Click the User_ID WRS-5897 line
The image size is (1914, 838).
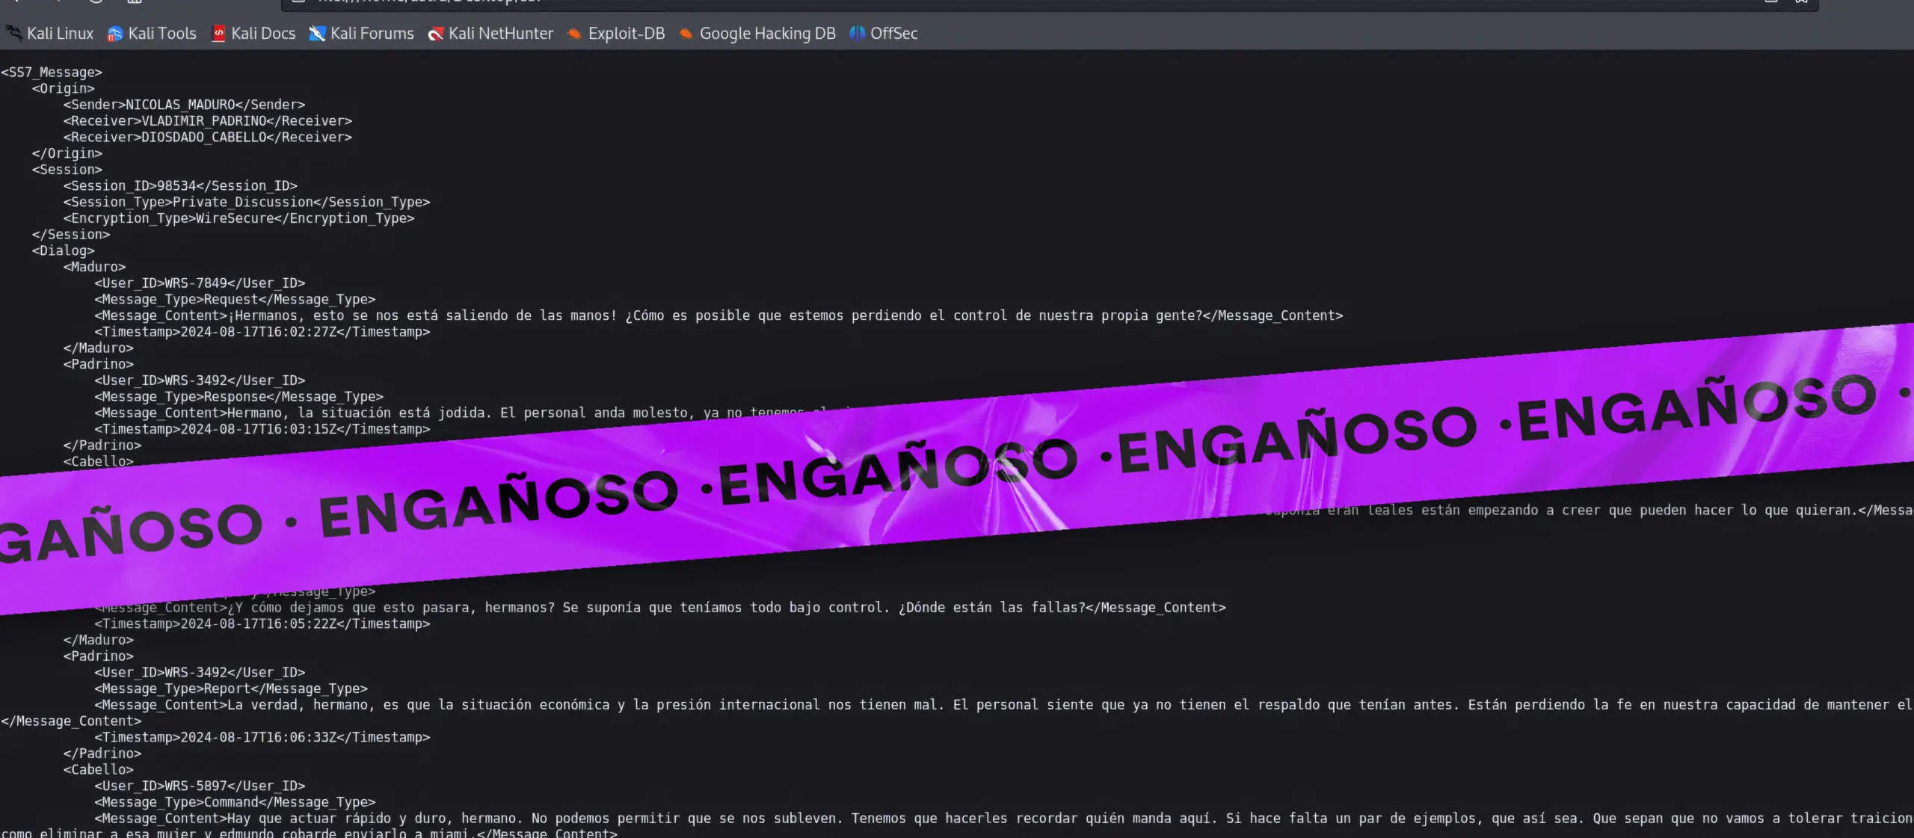[200, 786]
